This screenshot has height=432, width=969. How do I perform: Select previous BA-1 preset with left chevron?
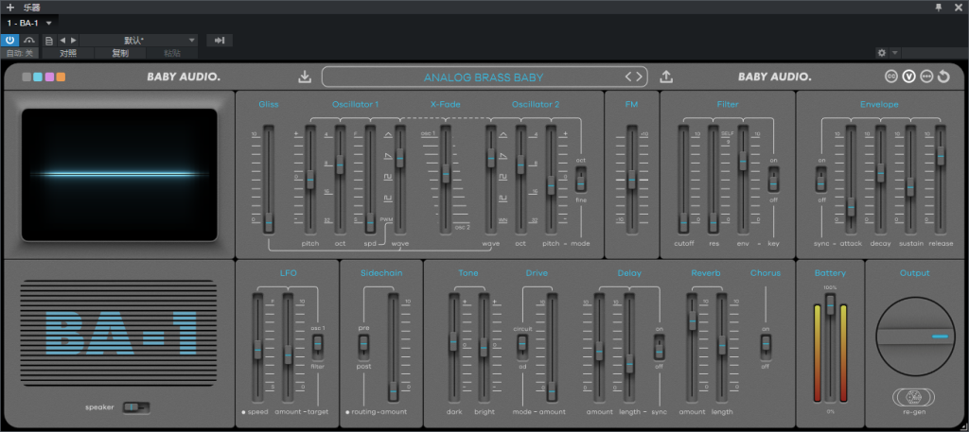pyautogui.click(x=629, y=78)
